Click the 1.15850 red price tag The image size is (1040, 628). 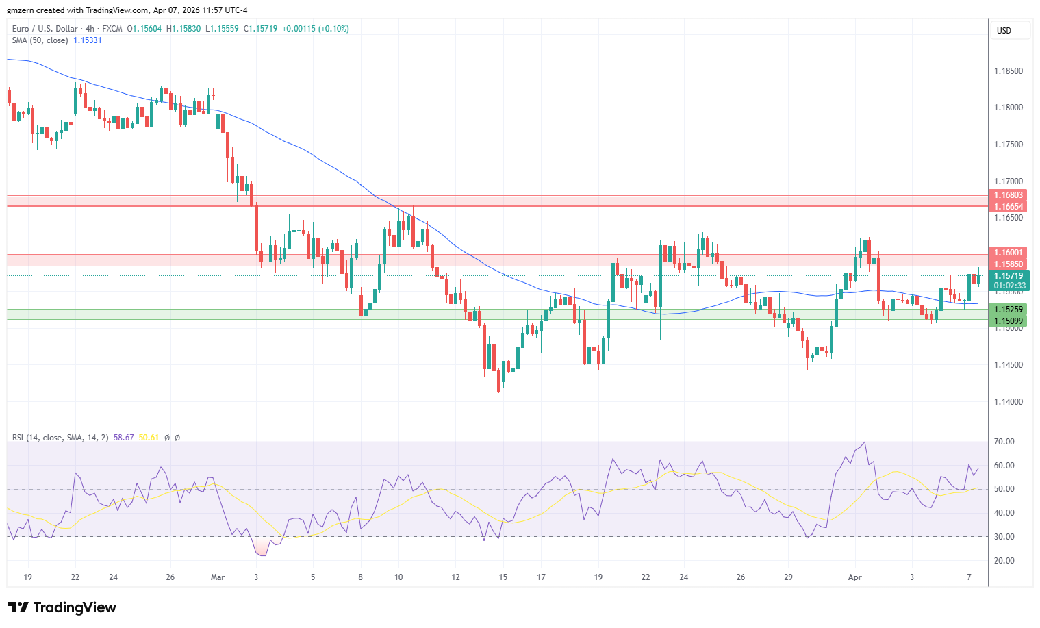(1009, 264)
